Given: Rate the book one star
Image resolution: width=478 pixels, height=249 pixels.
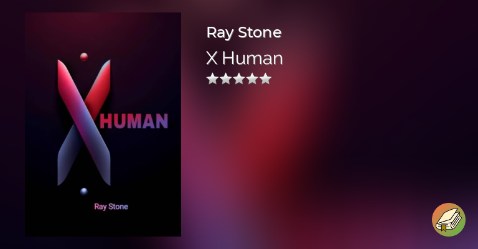Looking at the screenshot, I should click(x=212, y=78).
